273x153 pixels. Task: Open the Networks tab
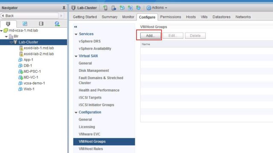coord(243,17)
